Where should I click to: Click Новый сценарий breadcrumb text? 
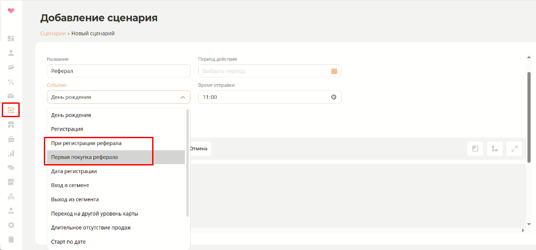[x=93, y=34]
